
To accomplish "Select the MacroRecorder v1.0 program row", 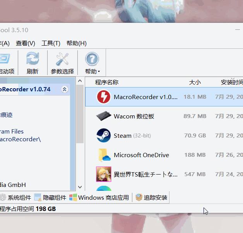I will point(164,97).
